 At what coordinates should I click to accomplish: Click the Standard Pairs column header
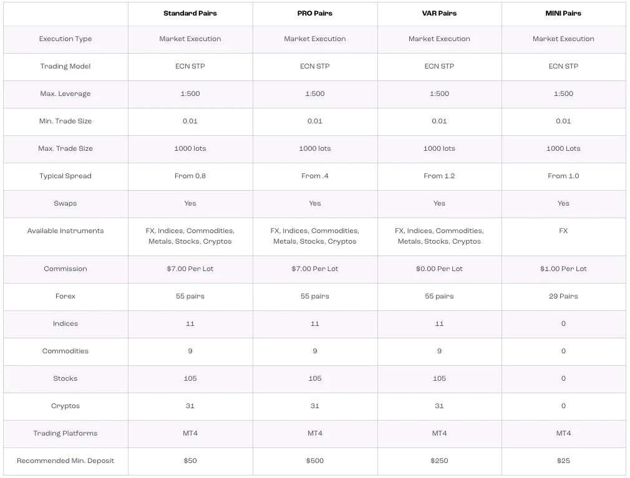coord(190,13)
